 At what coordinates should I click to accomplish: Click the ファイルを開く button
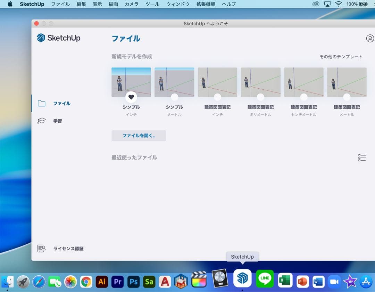point(139,136)
